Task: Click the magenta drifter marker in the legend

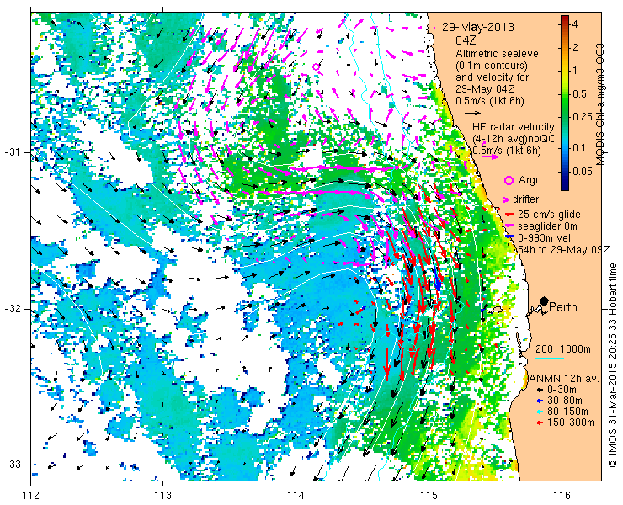Action: click(x=507, y=199)
